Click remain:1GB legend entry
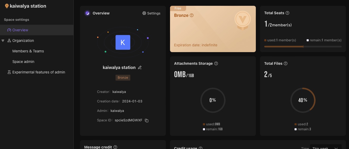Screen dimensions: 349x149 (x=213, y=129)
